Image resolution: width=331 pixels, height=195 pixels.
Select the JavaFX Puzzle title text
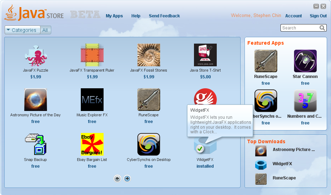click(x=36, y=70)
